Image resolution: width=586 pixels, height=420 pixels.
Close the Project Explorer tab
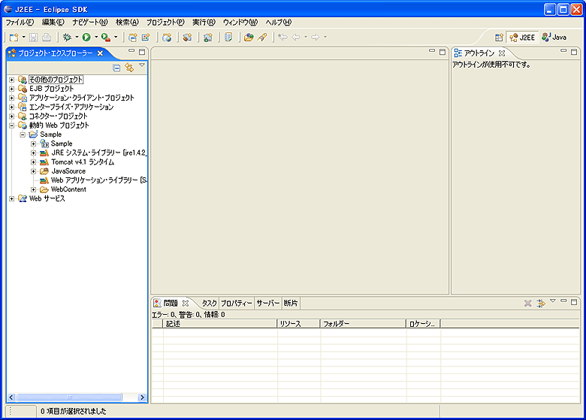100,53
